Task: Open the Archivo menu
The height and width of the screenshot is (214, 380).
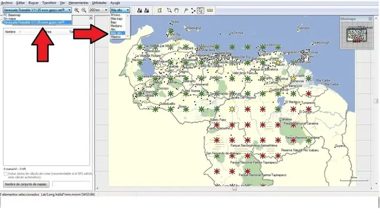Action: (x=7, y=3)
